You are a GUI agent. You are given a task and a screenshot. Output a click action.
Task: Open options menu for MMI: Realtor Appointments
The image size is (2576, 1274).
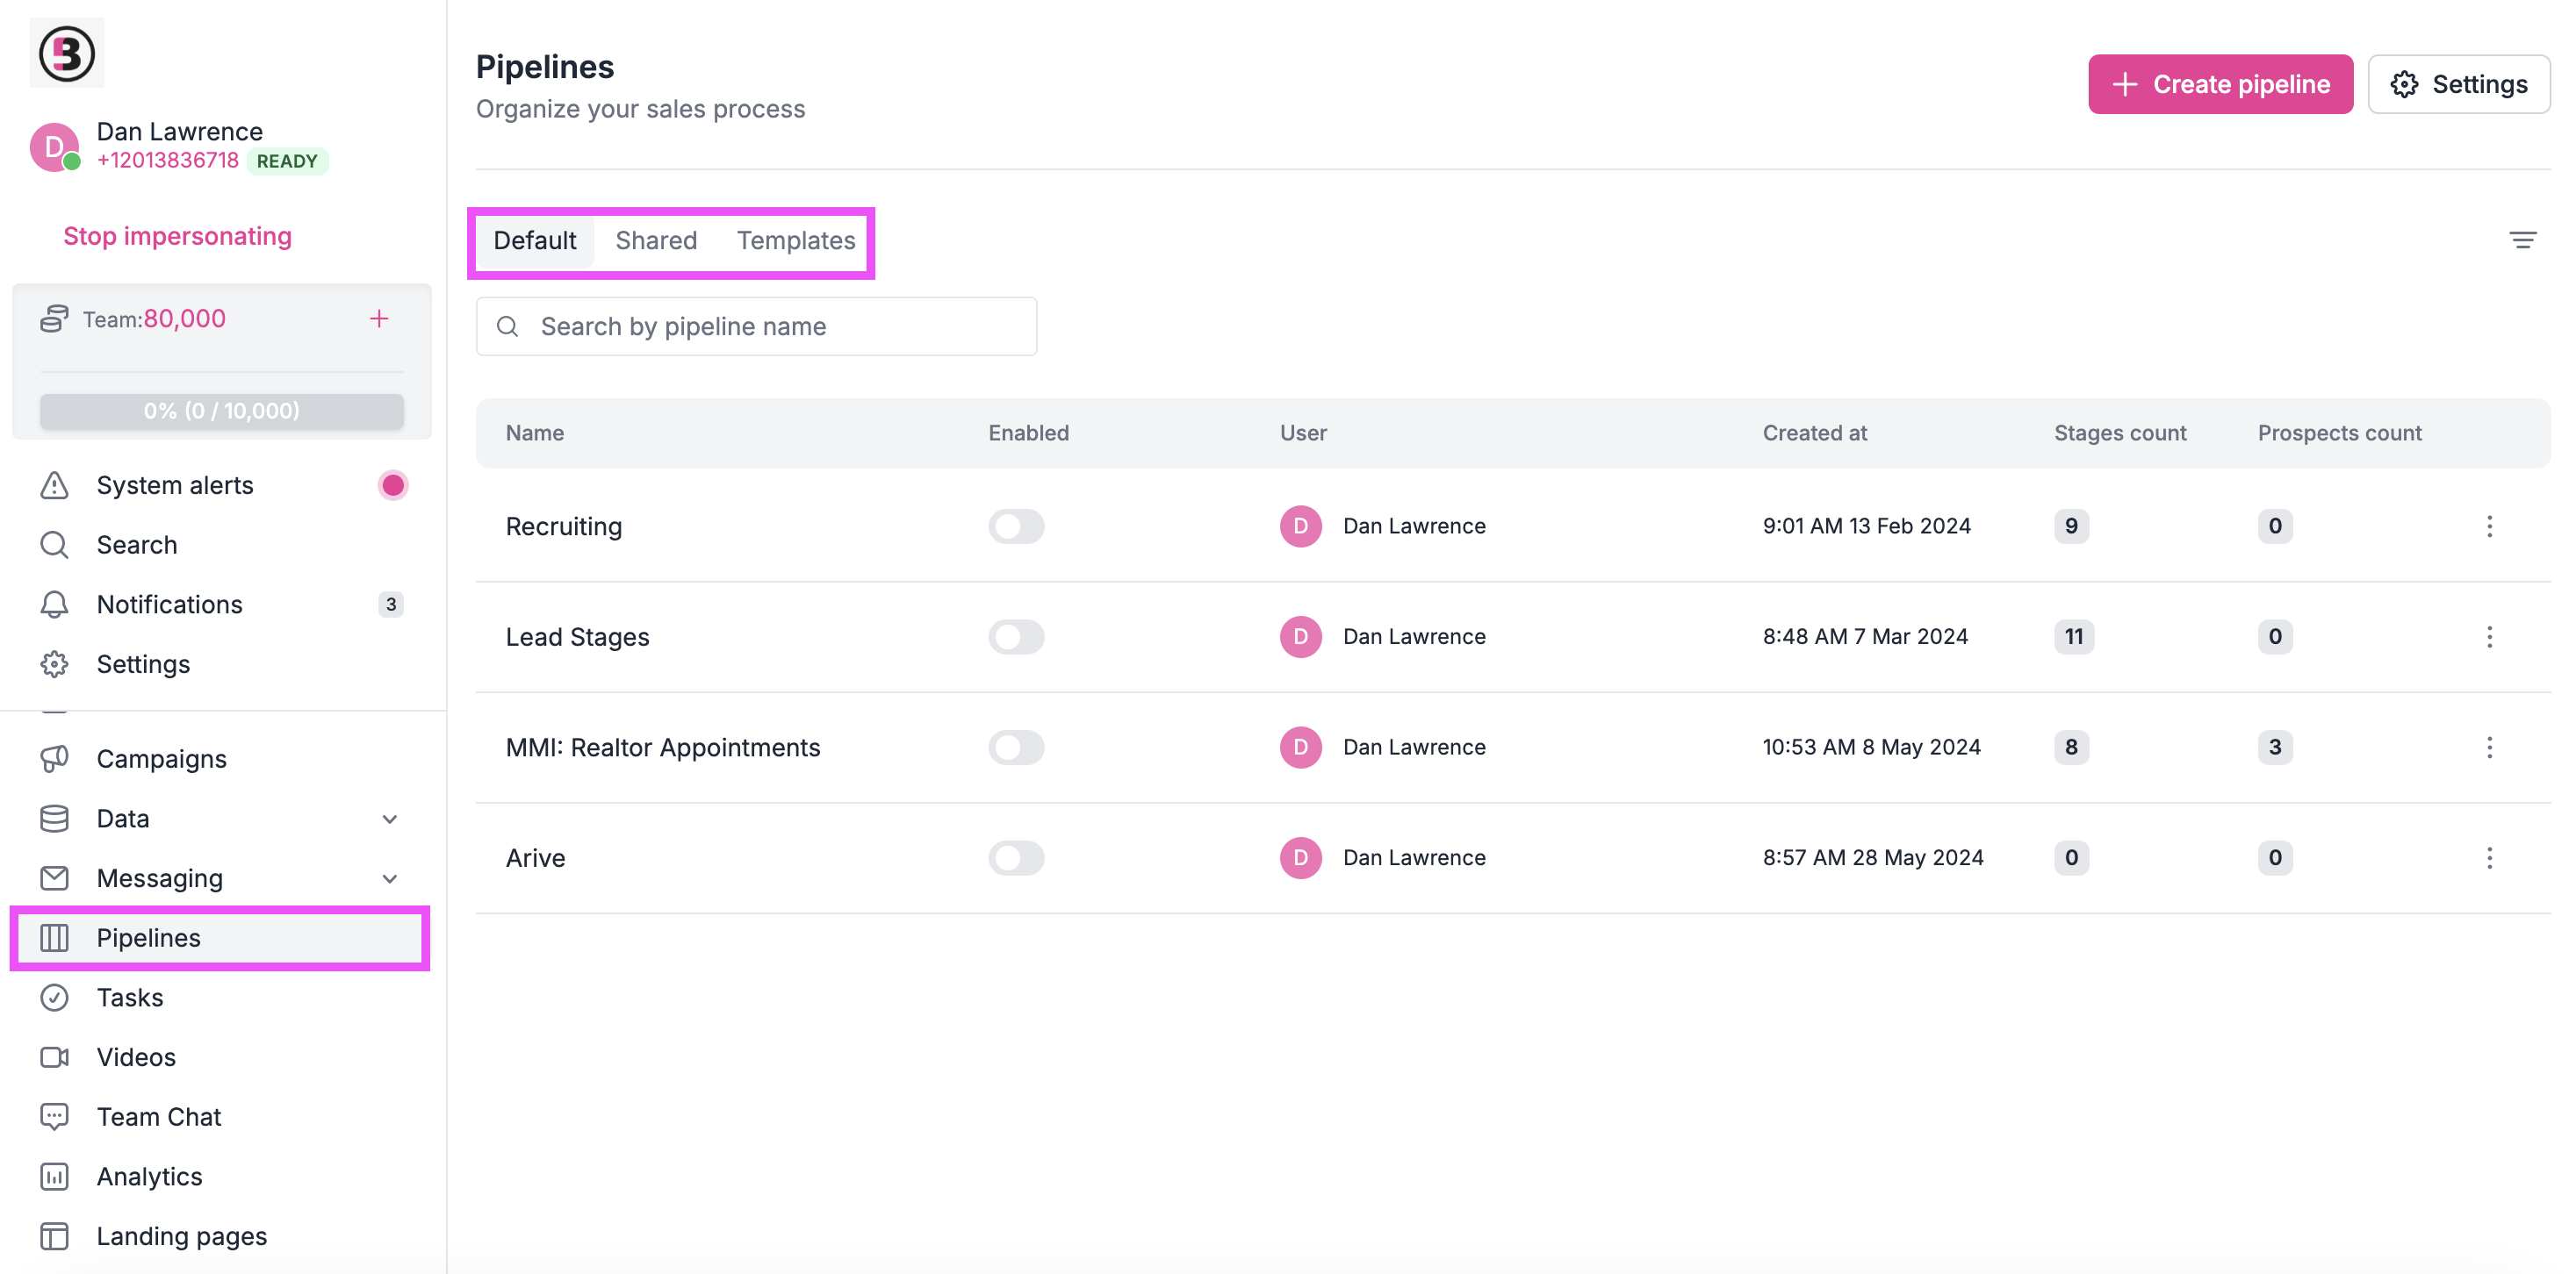(2489, 748)
